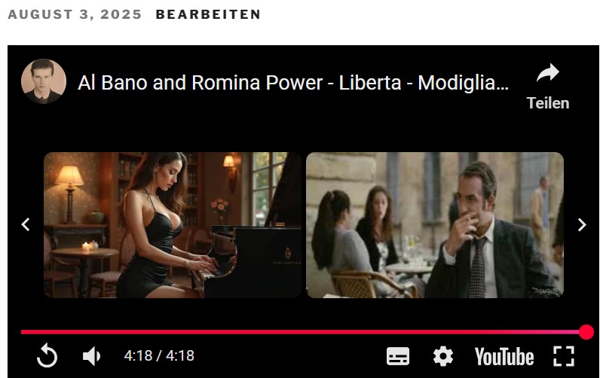Show next suggested videos with right chevron
The width and height of the screenshot is (600, 378).
[x=582, y=224]
